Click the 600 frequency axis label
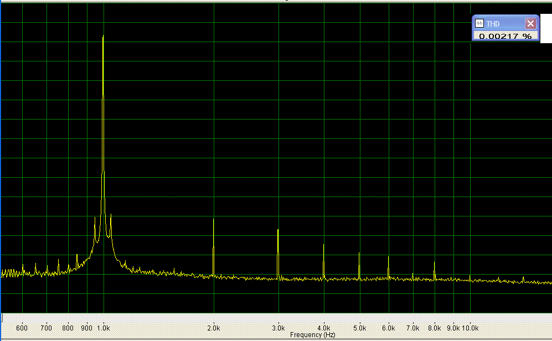The width and height of the screenshot is (552, 341). 22,328
